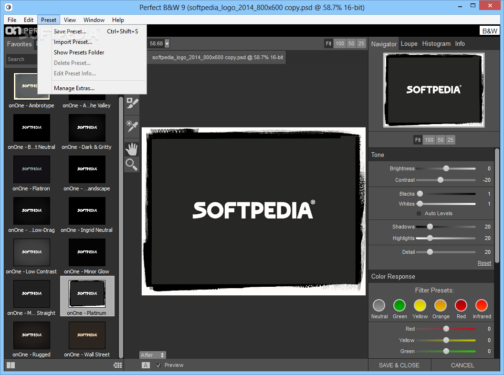Apply the Green filter preset
The width and height of the screenshot is (504, 375).
point(399,305)
